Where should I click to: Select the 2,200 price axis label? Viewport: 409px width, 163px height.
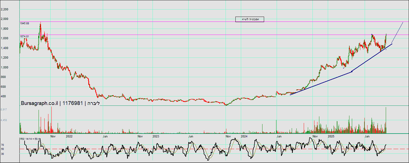pyautogui.click(x=5, y=9)
